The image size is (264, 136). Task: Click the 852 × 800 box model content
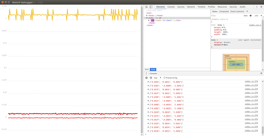236,64
